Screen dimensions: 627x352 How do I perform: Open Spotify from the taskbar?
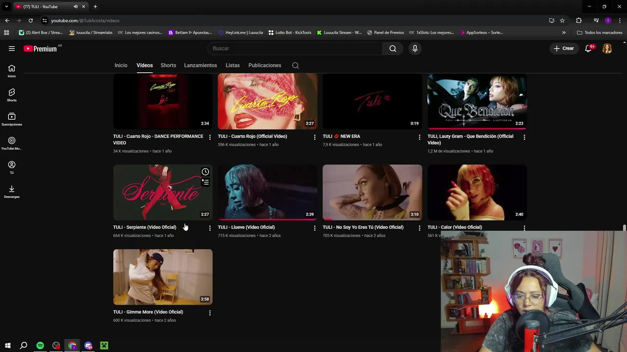click(40, 346)
